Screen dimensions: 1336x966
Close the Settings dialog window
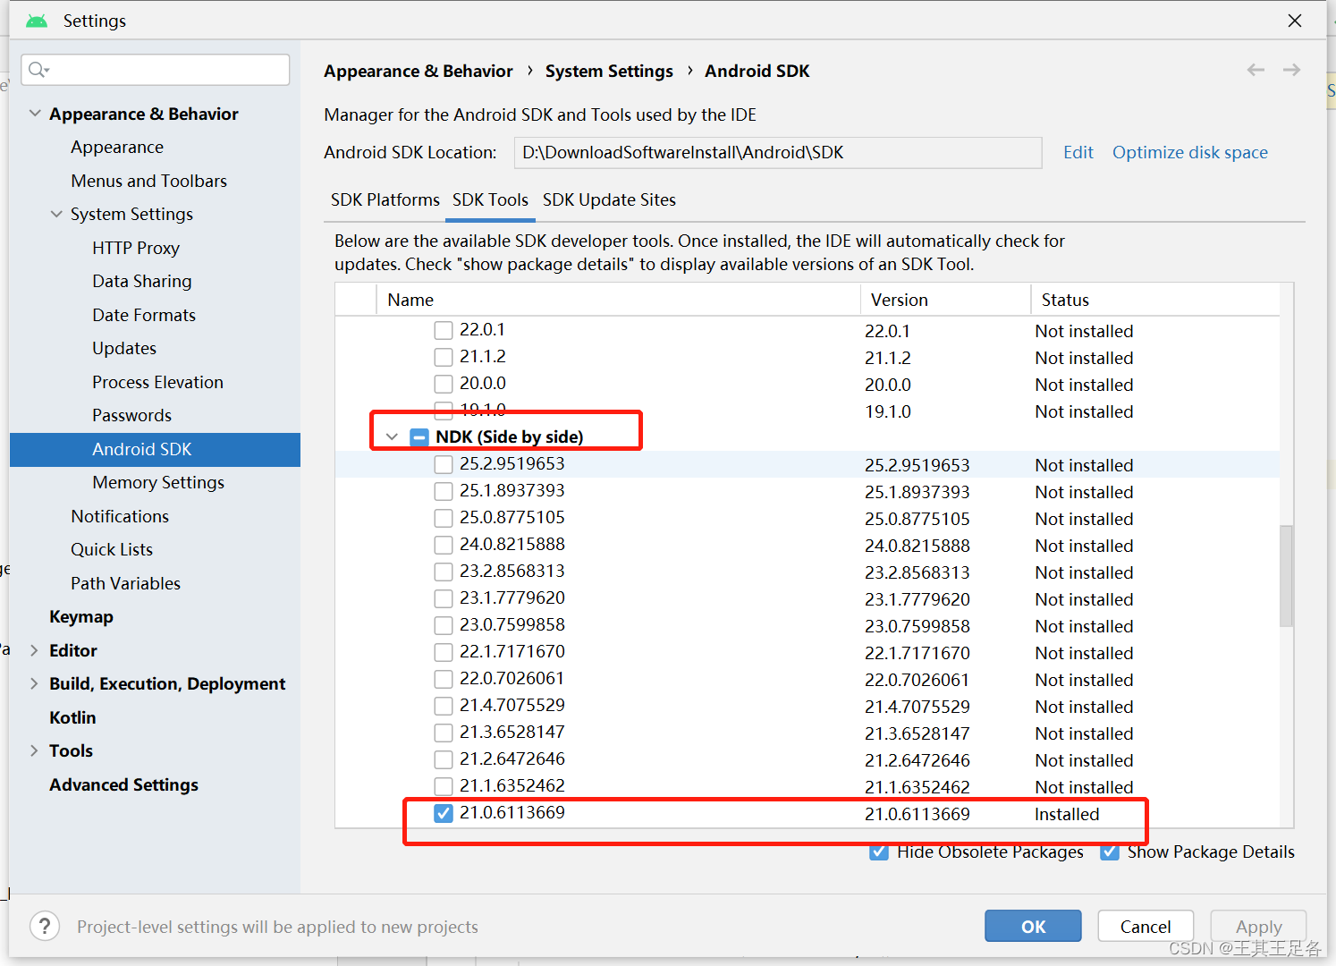point(1294,21)
